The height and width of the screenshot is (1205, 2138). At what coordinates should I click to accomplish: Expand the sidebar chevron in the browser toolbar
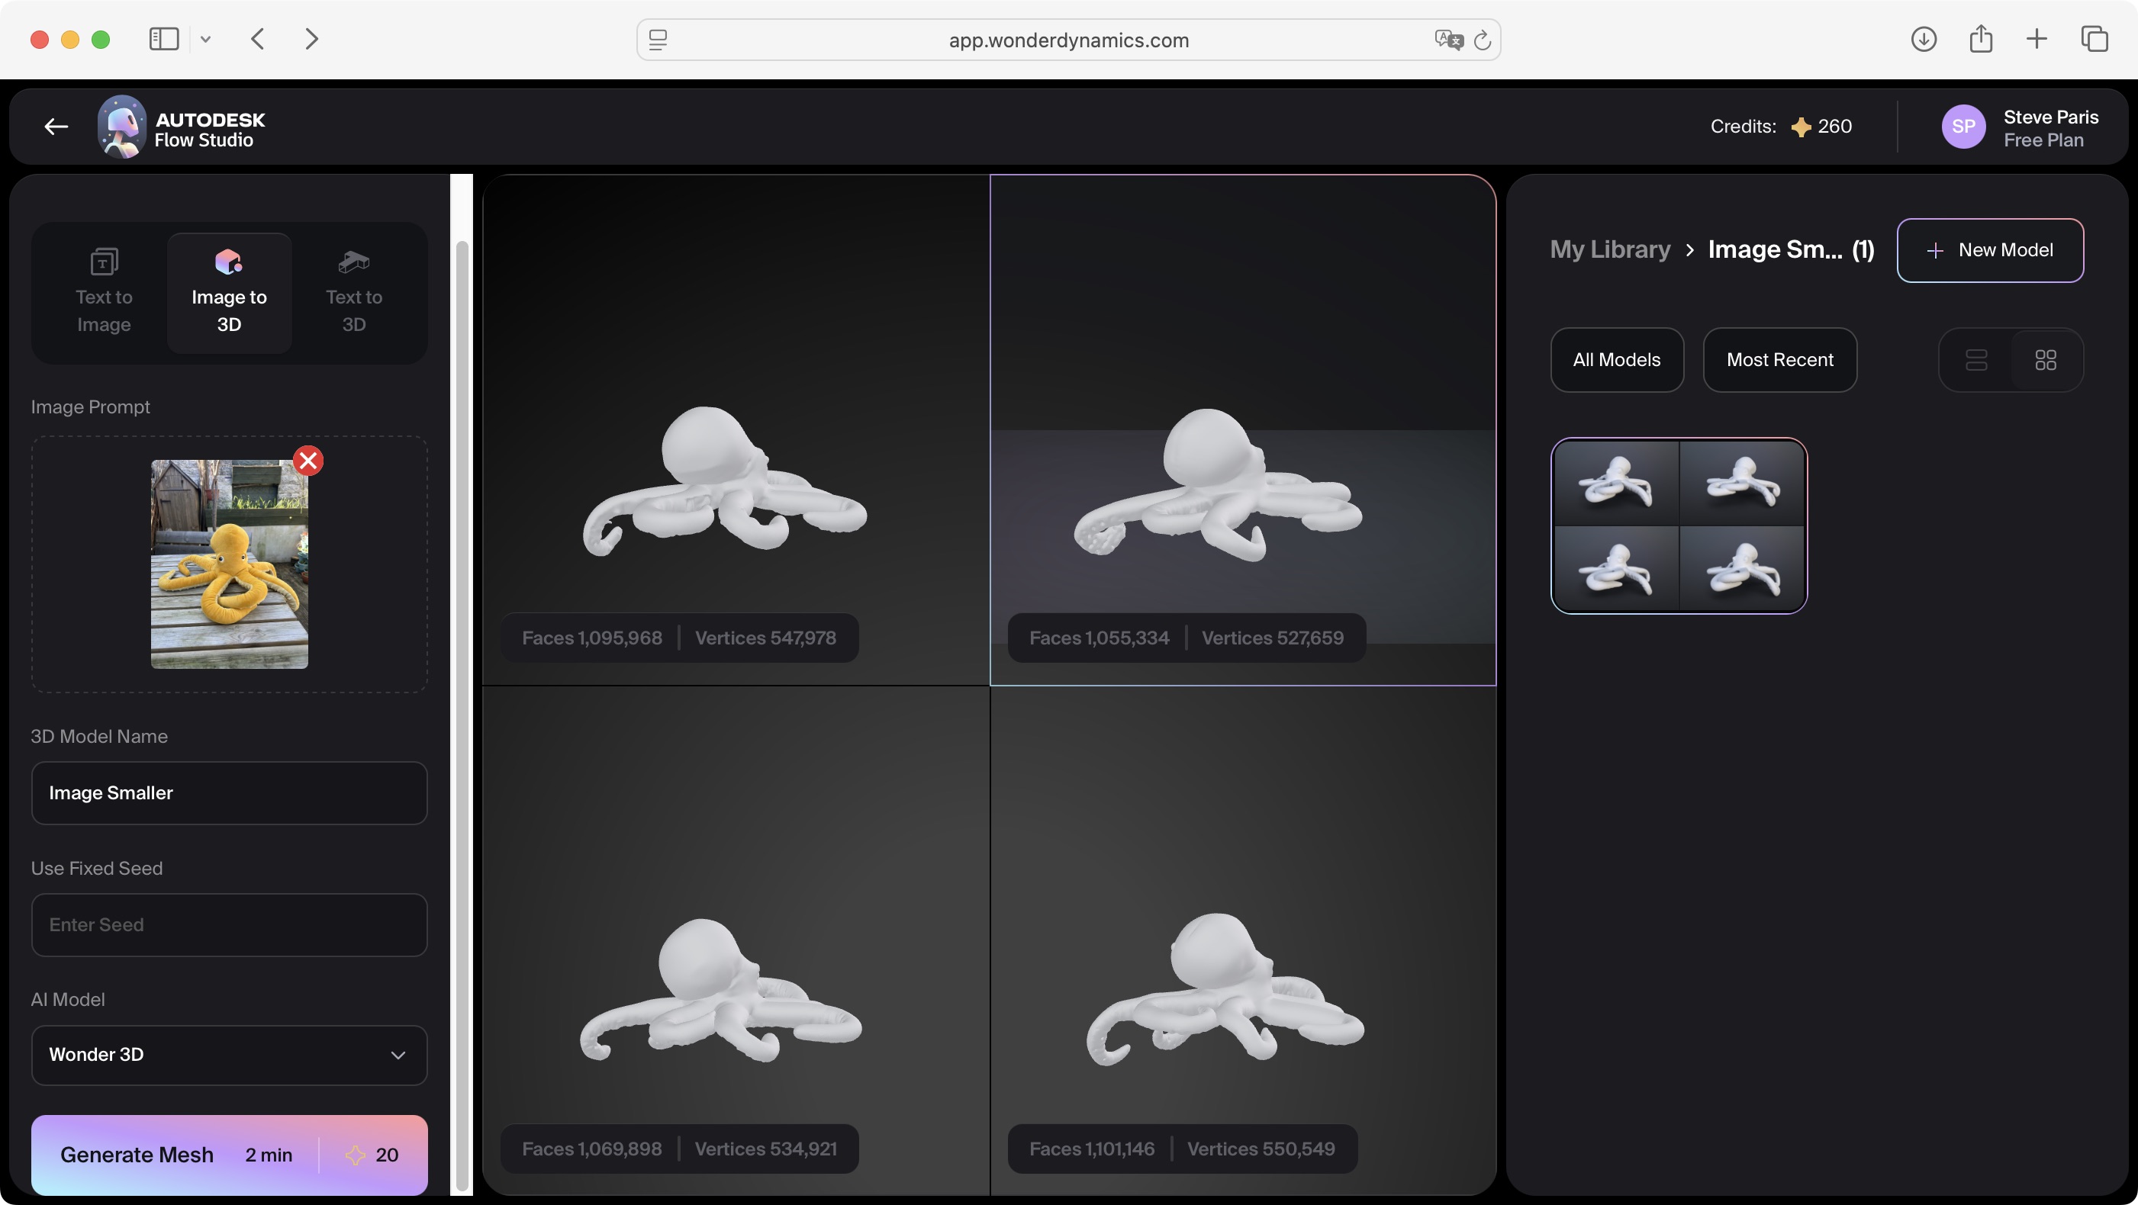pos(206,39)
